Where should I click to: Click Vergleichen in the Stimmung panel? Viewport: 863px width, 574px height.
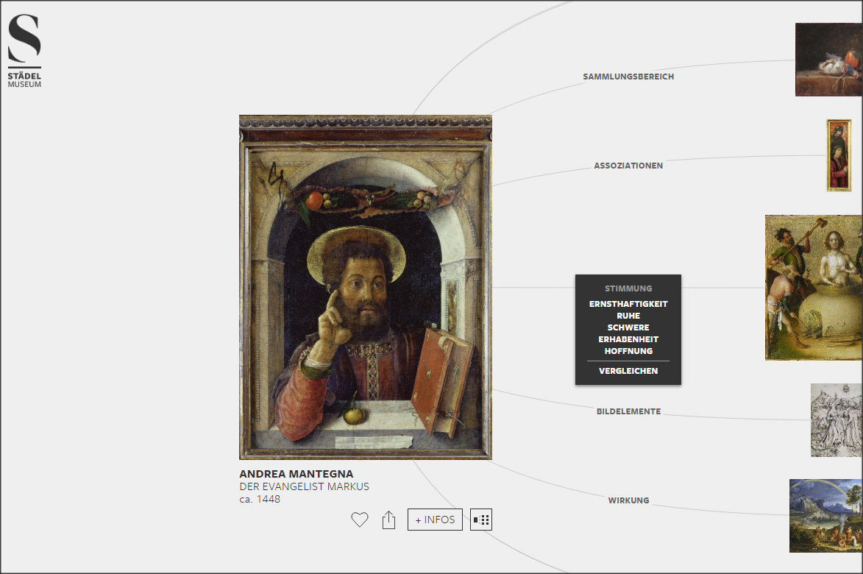(628, 371)
